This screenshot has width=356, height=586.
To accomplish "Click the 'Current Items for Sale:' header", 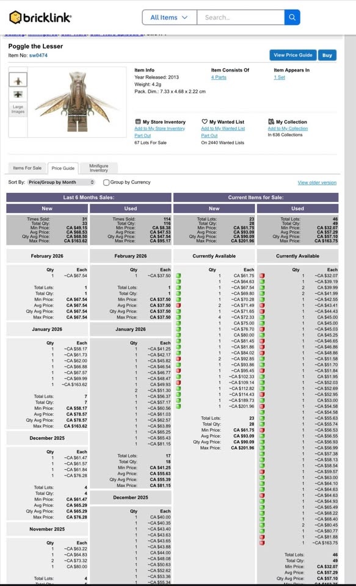I will (256, 197).
